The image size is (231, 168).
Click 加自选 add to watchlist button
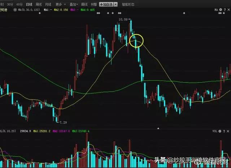tap(106, 4)
